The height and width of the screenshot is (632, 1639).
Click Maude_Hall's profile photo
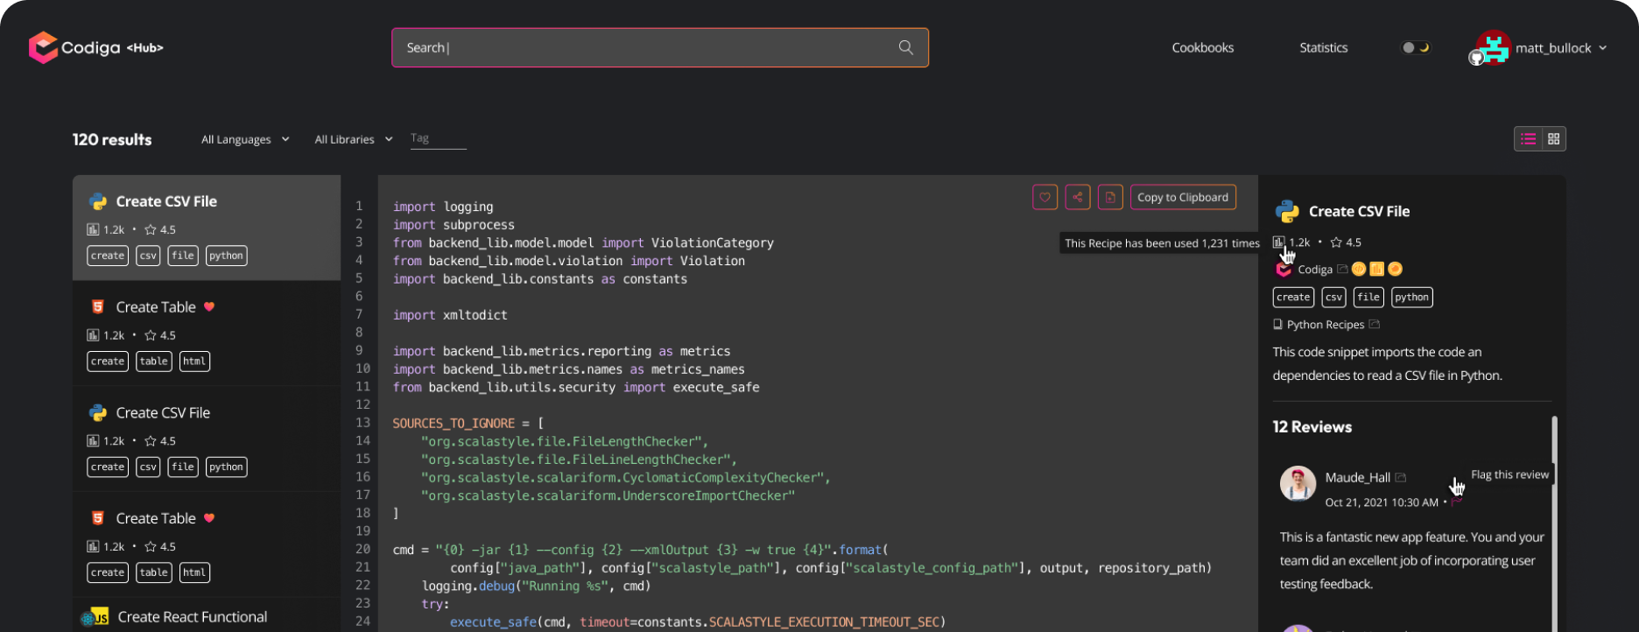click(1298, 483)
